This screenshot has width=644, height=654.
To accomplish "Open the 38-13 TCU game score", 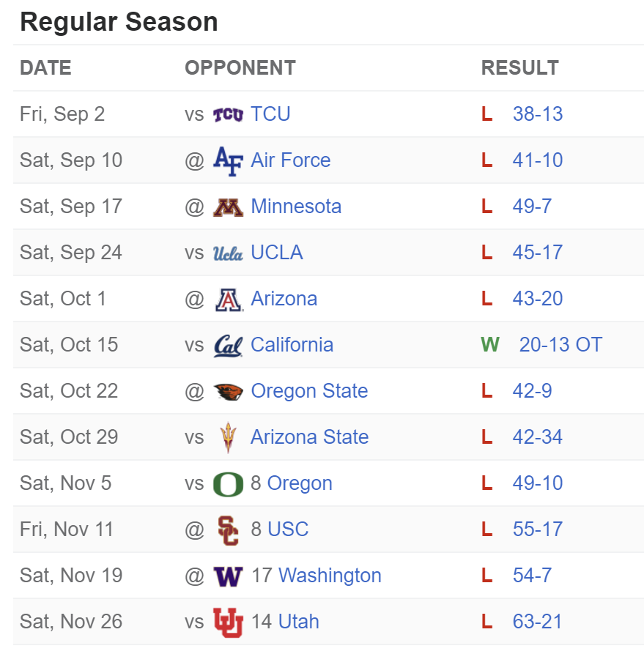I will pyautogui.click(x=538, y=114).
